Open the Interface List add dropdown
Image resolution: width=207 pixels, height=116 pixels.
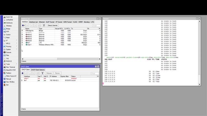click(x=23, y=25)
